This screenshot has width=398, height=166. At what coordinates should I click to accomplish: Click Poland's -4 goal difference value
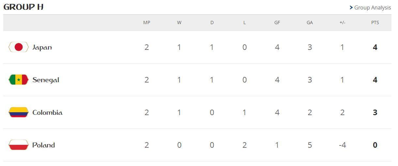coord(342,145)
